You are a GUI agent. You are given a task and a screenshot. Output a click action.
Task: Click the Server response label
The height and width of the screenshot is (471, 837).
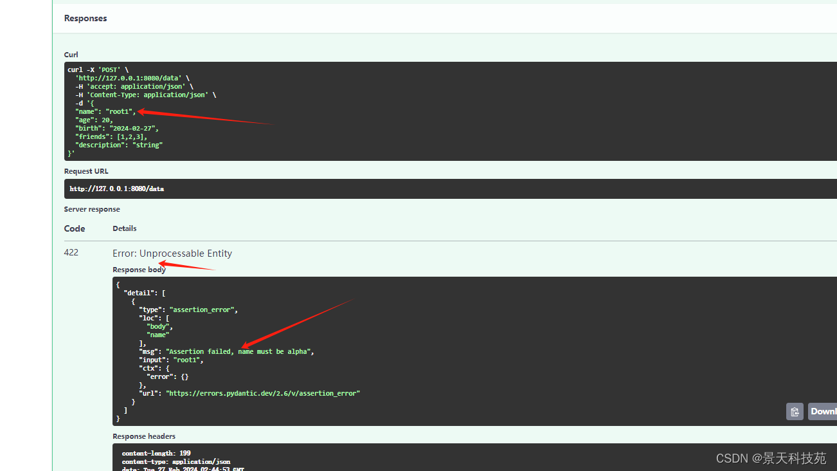tap(92, 209)
